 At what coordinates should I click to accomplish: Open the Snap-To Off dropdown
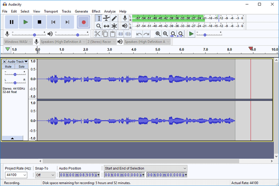coord(45,175)
